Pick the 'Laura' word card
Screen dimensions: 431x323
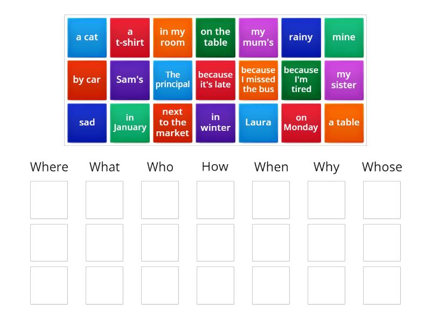[259, 123]
